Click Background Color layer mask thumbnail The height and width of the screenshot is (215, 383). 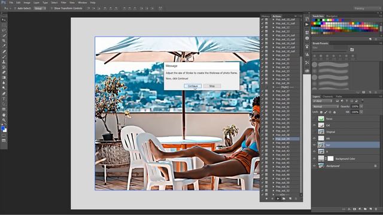coord(330,159)
